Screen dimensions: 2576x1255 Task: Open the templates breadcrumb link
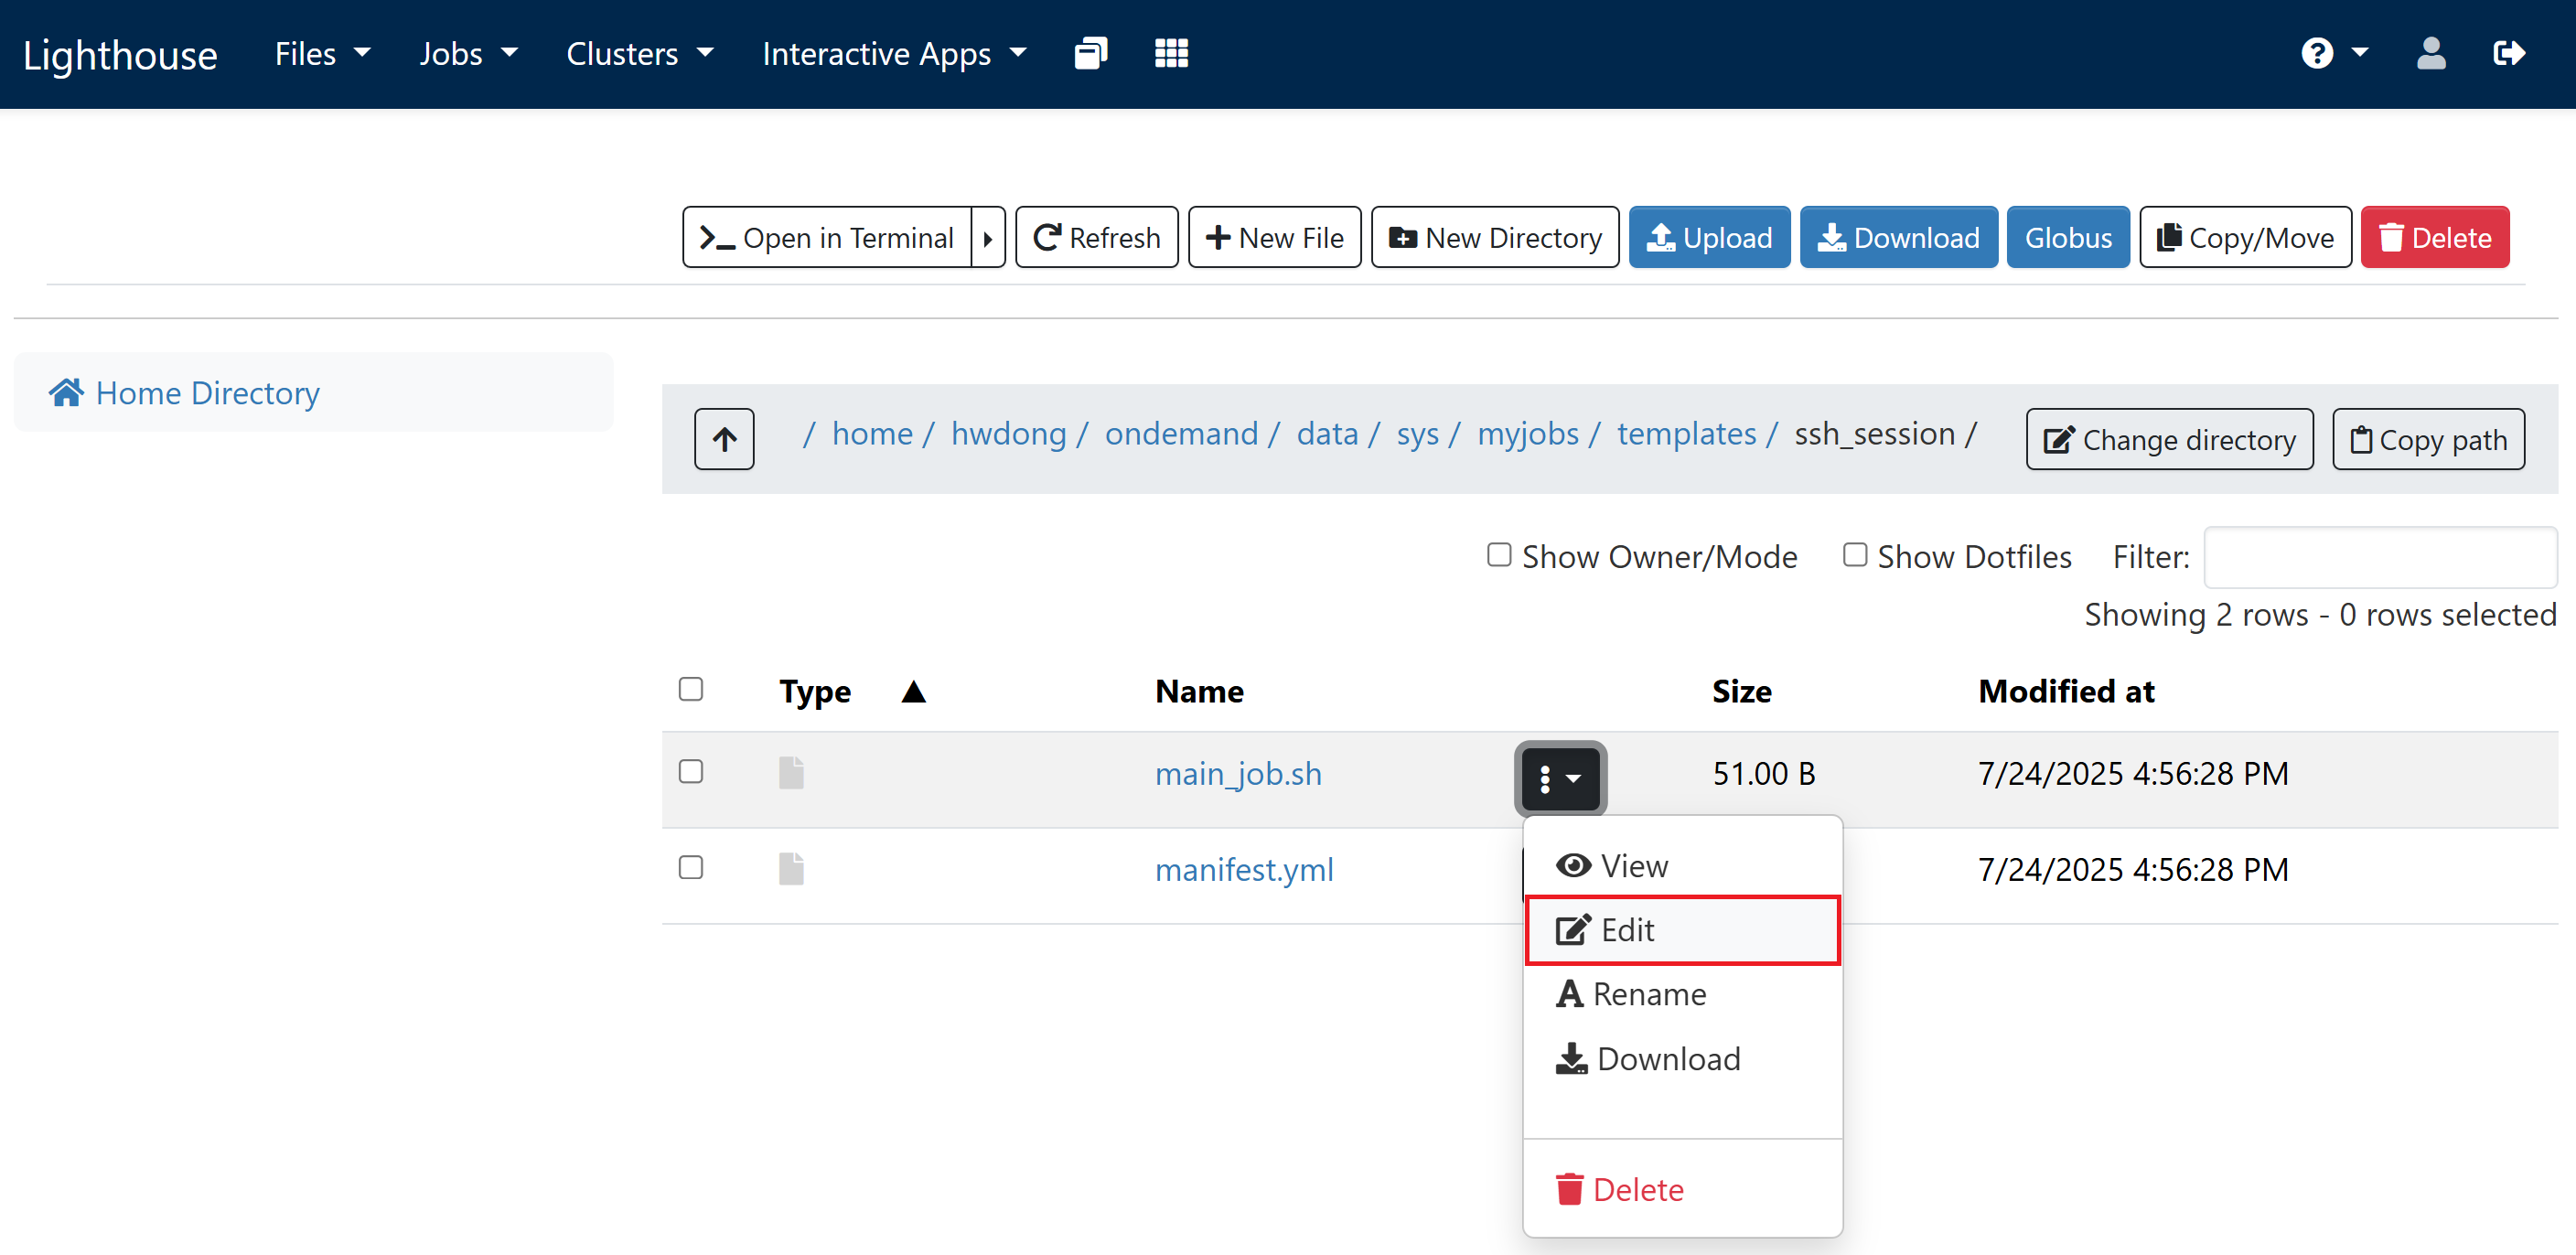coord(1686,434)
